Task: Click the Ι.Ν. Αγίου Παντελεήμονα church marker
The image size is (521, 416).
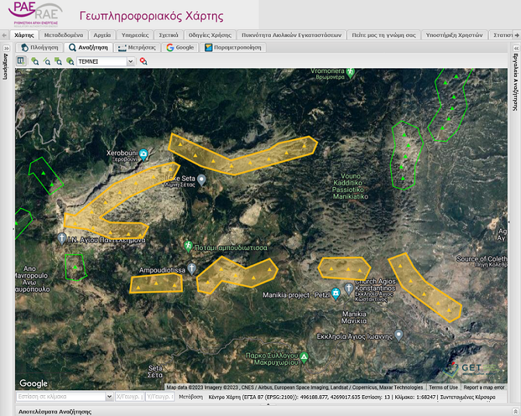Action: [61, 238]
